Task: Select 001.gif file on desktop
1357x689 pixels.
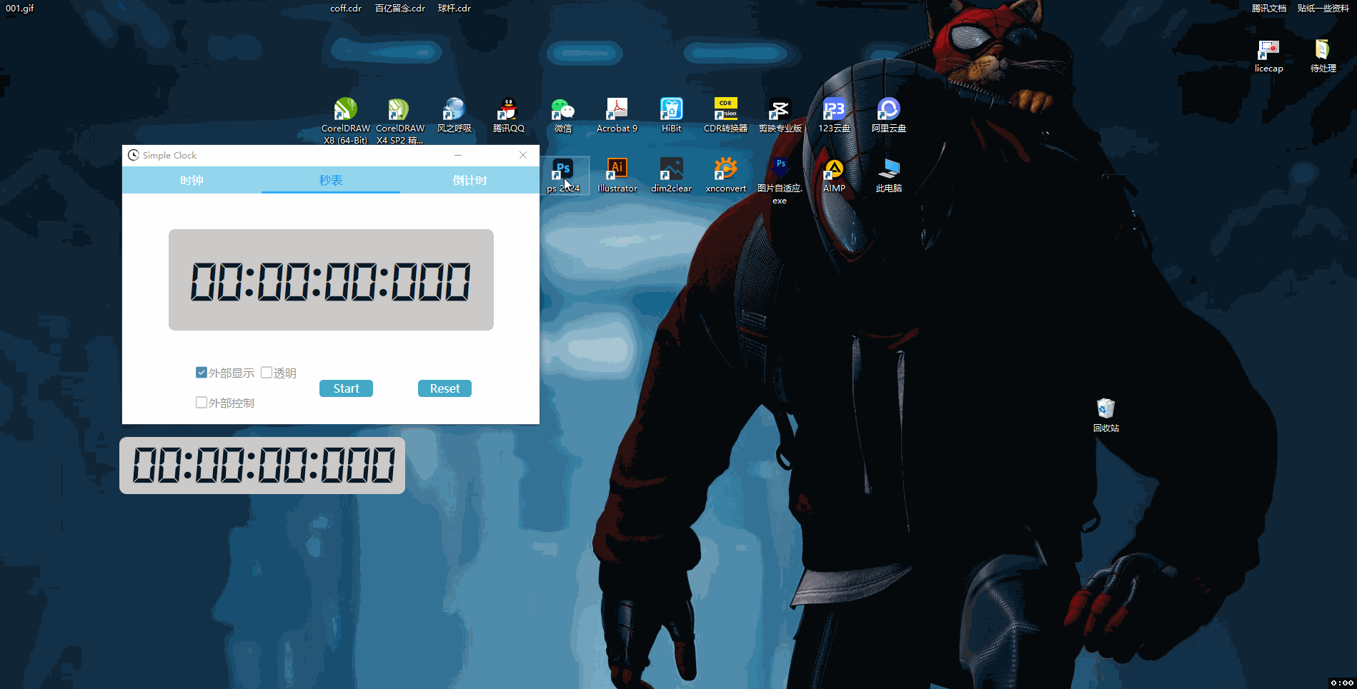Action: pos(20,9)
